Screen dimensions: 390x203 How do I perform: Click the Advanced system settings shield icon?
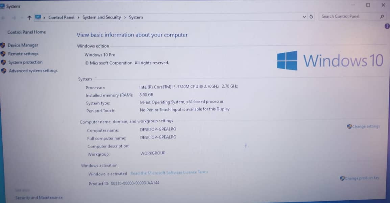pyautogui.click(x=4, y=71)
